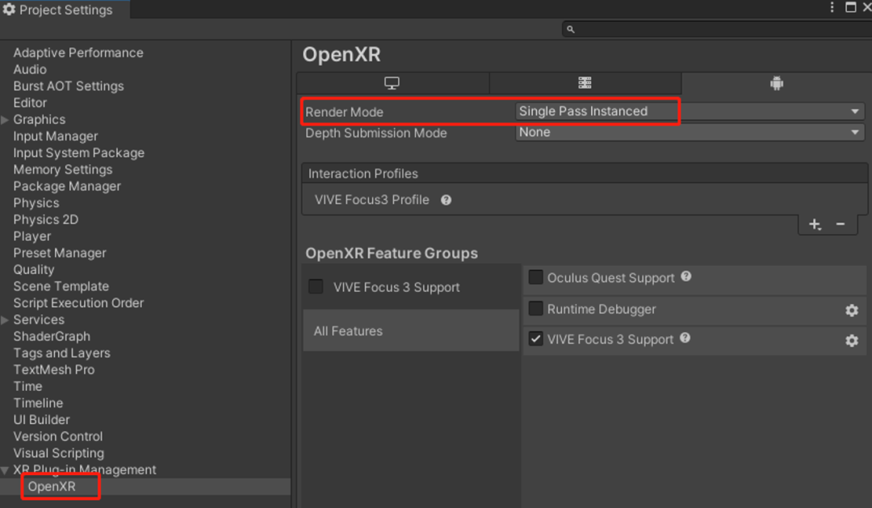The image size is (872, 508).
Task: Collapse the XR Plug-in Management arrow
Action: pos(5,470)
